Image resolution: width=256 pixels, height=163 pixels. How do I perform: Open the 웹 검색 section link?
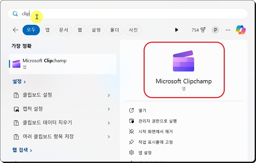22,150
